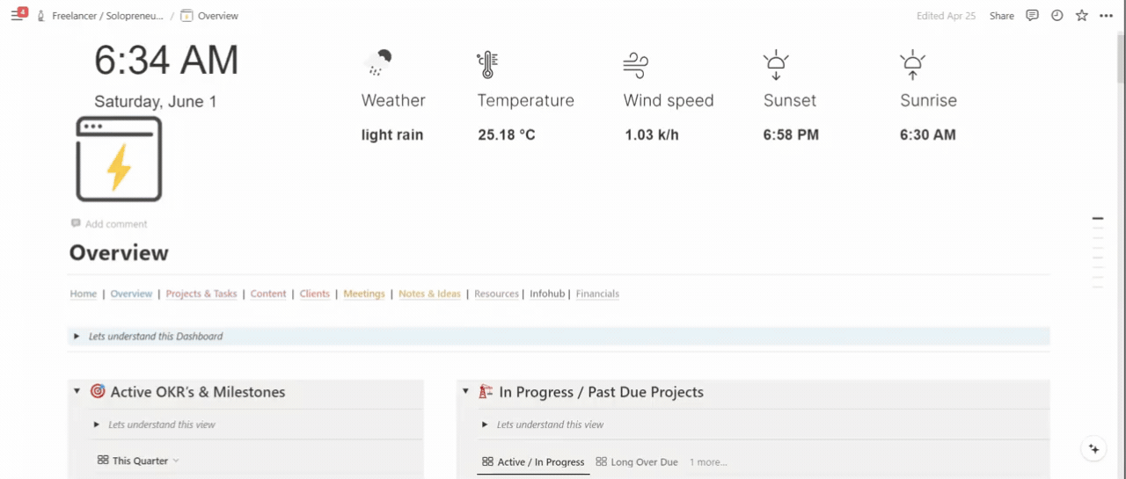Screen dimensions: 1126x479
Task: Click the Share button
Action: click(1001, 16)
